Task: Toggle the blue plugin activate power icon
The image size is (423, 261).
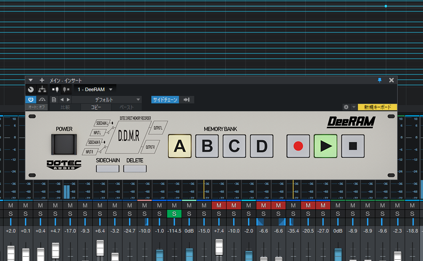Action: (31, 100)
